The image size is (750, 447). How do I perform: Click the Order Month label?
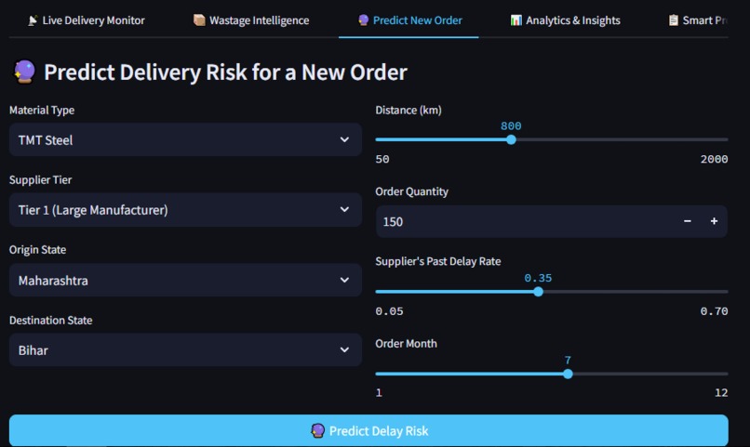[x=406, y=343]
